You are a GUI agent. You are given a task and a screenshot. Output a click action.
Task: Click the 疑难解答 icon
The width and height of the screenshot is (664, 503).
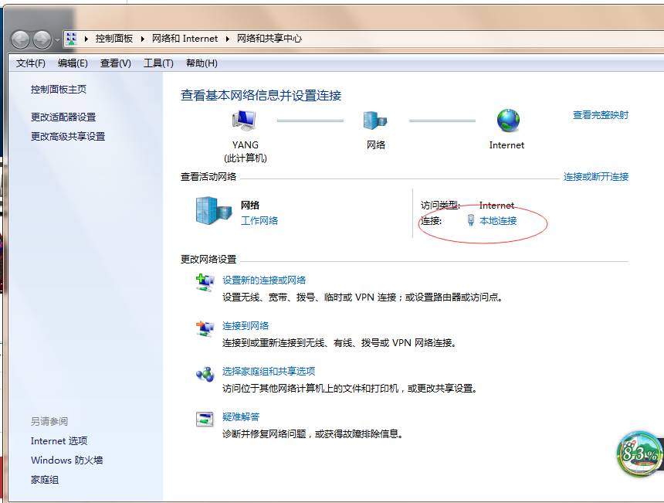click(x=205, y=420)
